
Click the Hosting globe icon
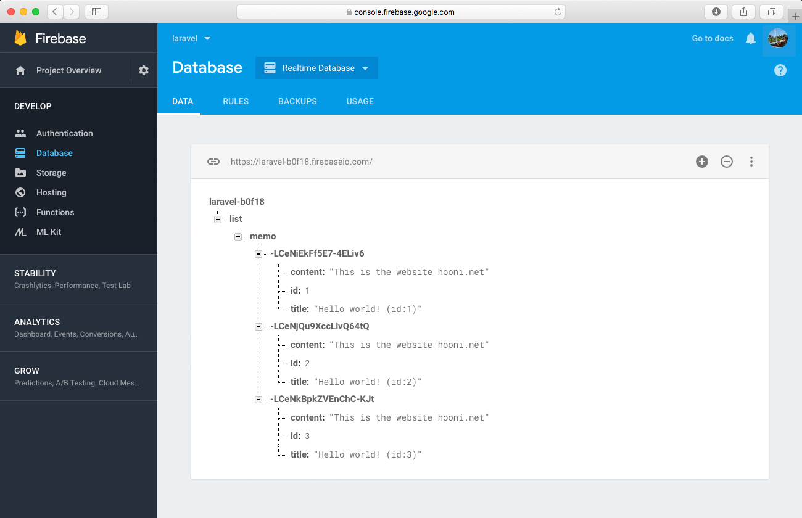(x=20, y=192)
